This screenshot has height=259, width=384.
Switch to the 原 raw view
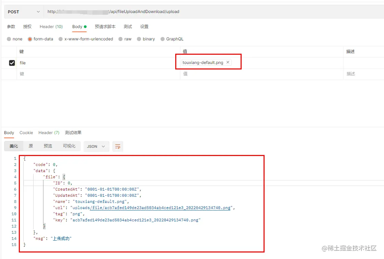pos(30,146)
